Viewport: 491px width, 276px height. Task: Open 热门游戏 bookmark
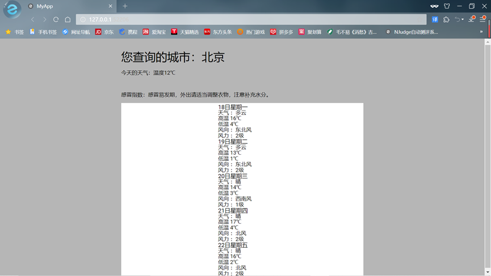[x=251, y=32]
